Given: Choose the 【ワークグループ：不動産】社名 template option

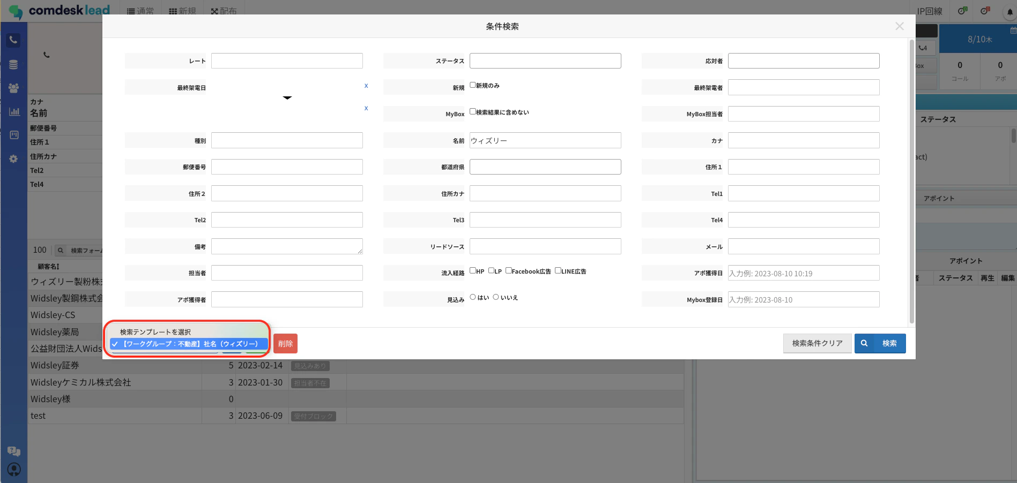Looking at the screenshot, I should [x=189, y=344].
